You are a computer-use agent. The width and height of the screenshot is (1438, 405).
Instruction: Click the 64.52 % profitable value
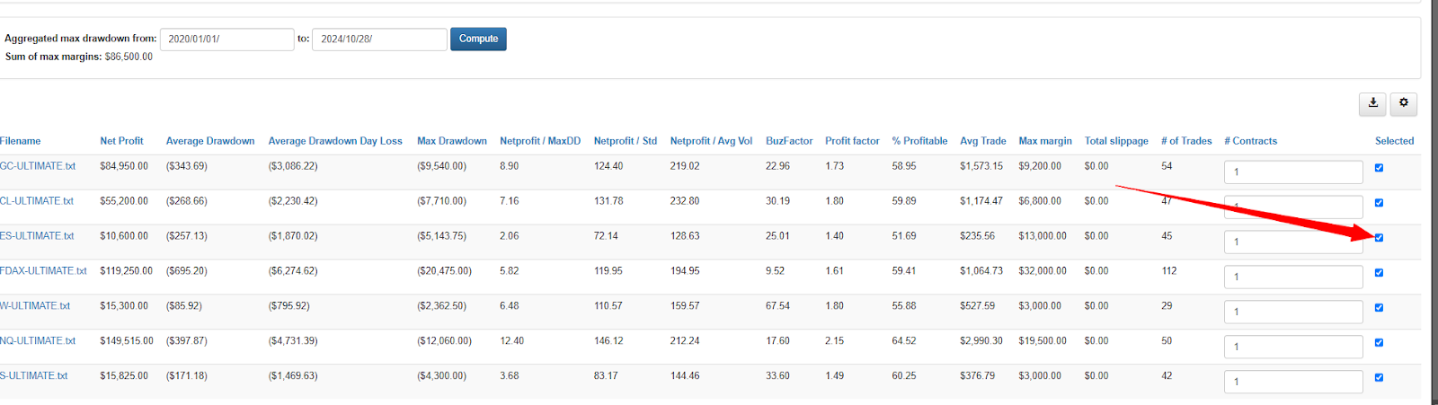click(x=904, y=341)
